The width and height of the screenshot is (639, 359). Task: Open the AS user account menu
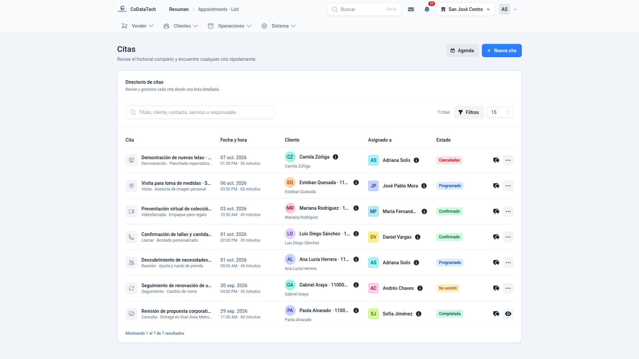tap(508, 9)
